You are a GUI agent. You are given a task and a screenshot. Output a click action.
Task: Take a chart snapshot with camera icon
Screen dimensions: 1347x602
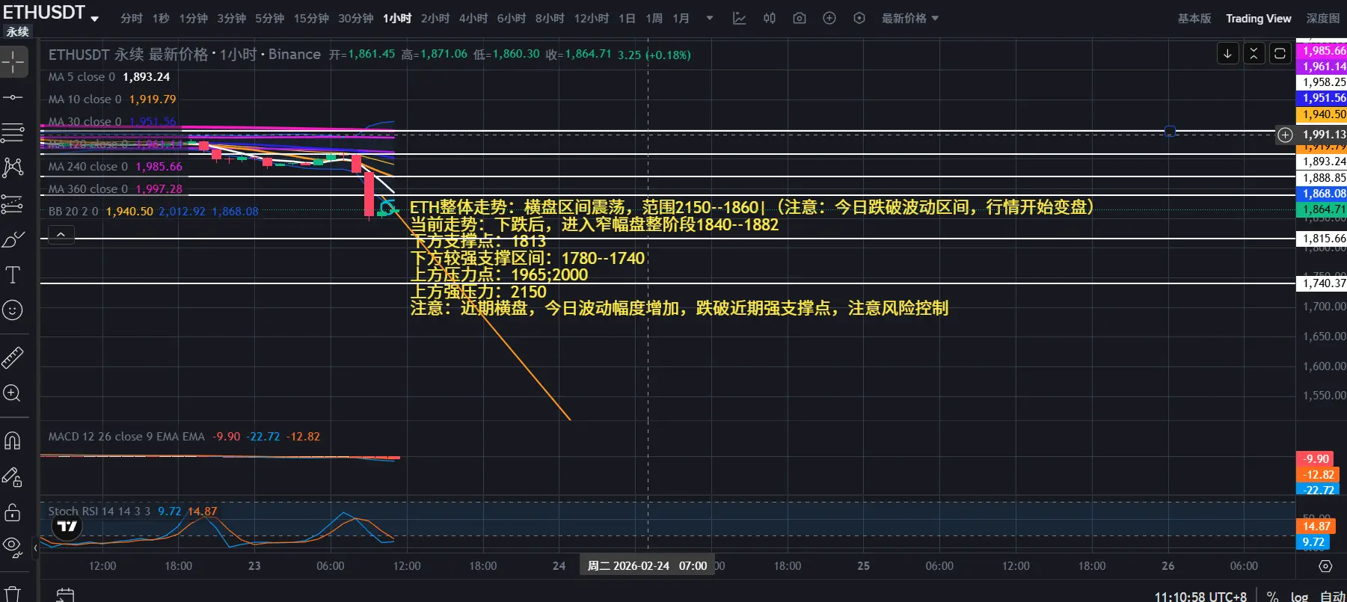800,18
